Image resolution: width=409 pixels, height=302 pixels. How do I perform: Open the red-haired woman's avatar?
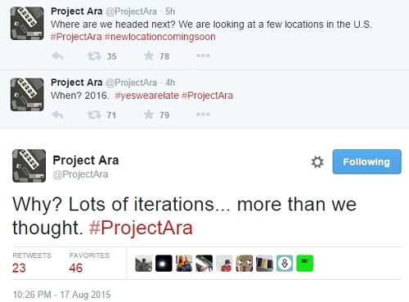click(x=184, y=263)
